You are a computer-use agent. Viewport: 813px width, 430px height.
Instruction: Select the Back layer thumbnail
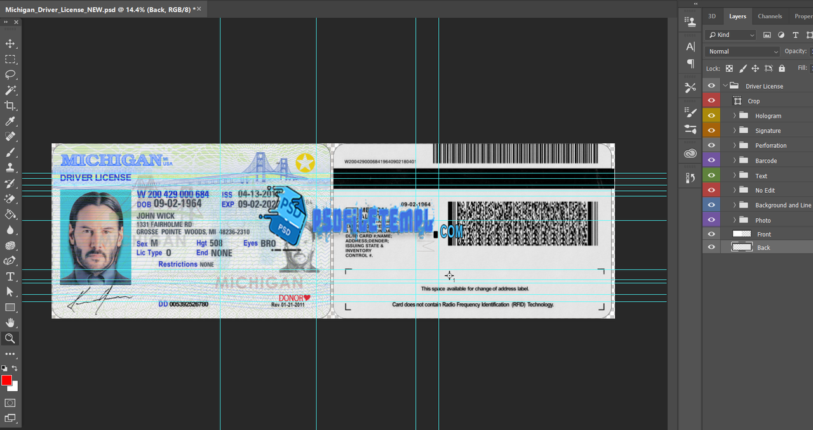742,247
